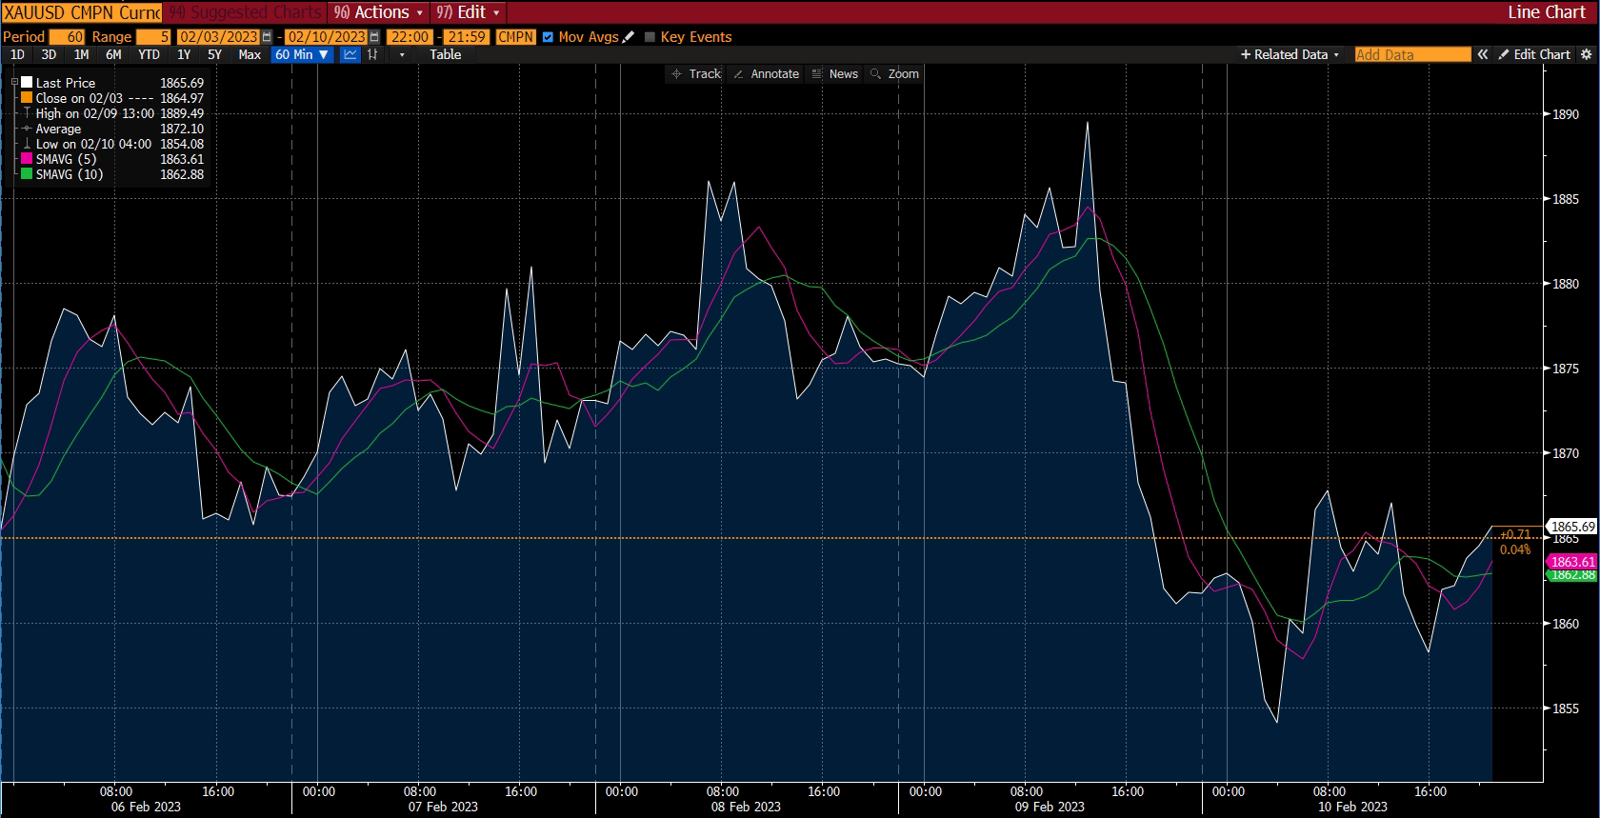Expand the Related Data dropdown
This screenshot has width=1600, height=818.
click(1290, 54)
